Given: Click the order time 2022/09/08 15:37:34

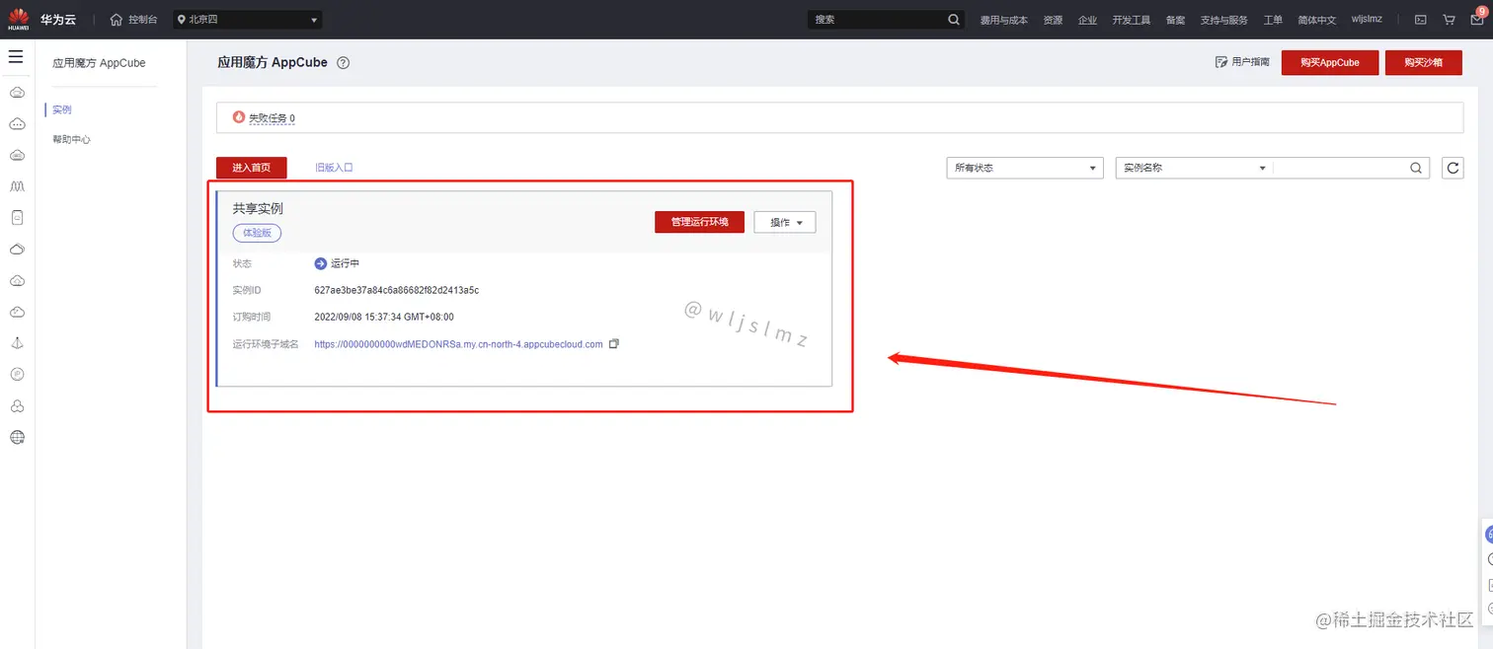Looking at the screenshot, I should (384, 317).
